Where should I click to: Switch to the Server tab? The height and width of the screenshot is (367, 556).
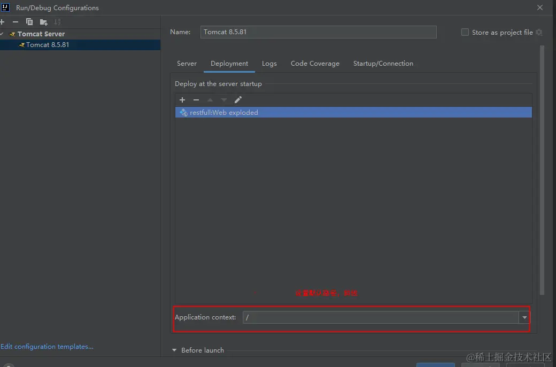click(187, 64)
